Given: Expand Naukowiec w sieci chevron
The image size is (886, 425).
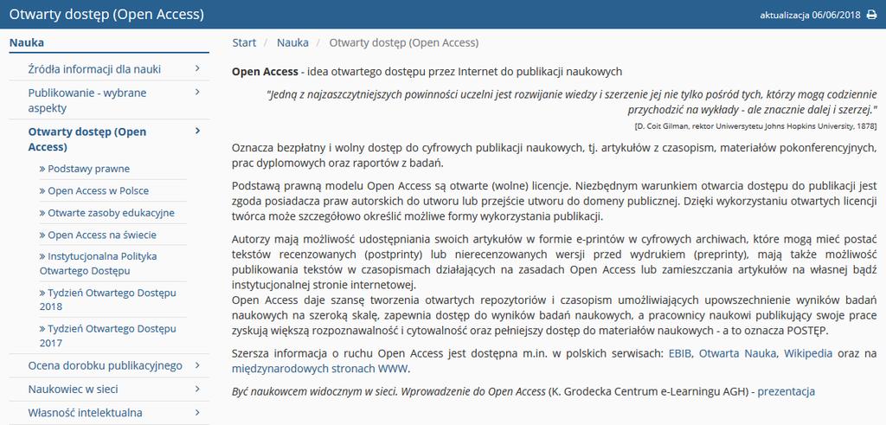Looking at the screenshot, I should (197, 389).
